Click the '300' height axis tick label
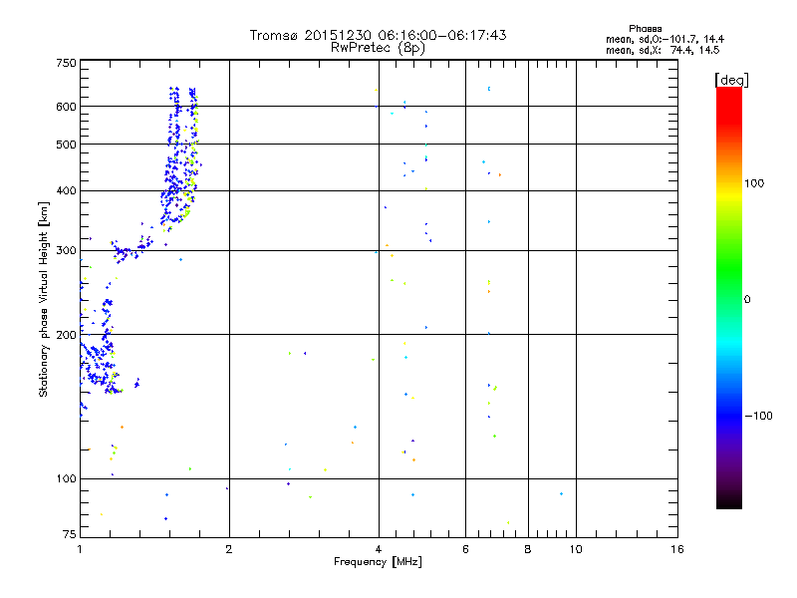This screenshot has height=598, width=797. click(66, 251)
